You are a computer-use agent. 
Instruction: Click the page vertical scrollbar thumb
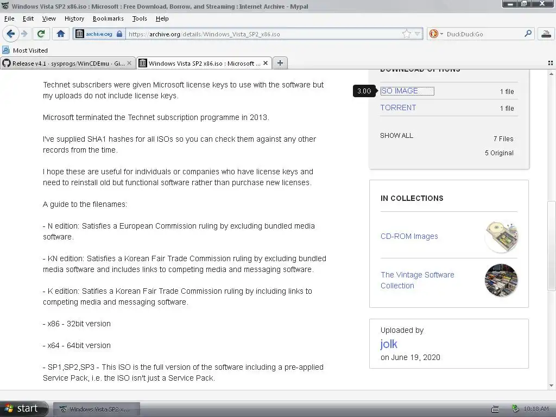551,246
